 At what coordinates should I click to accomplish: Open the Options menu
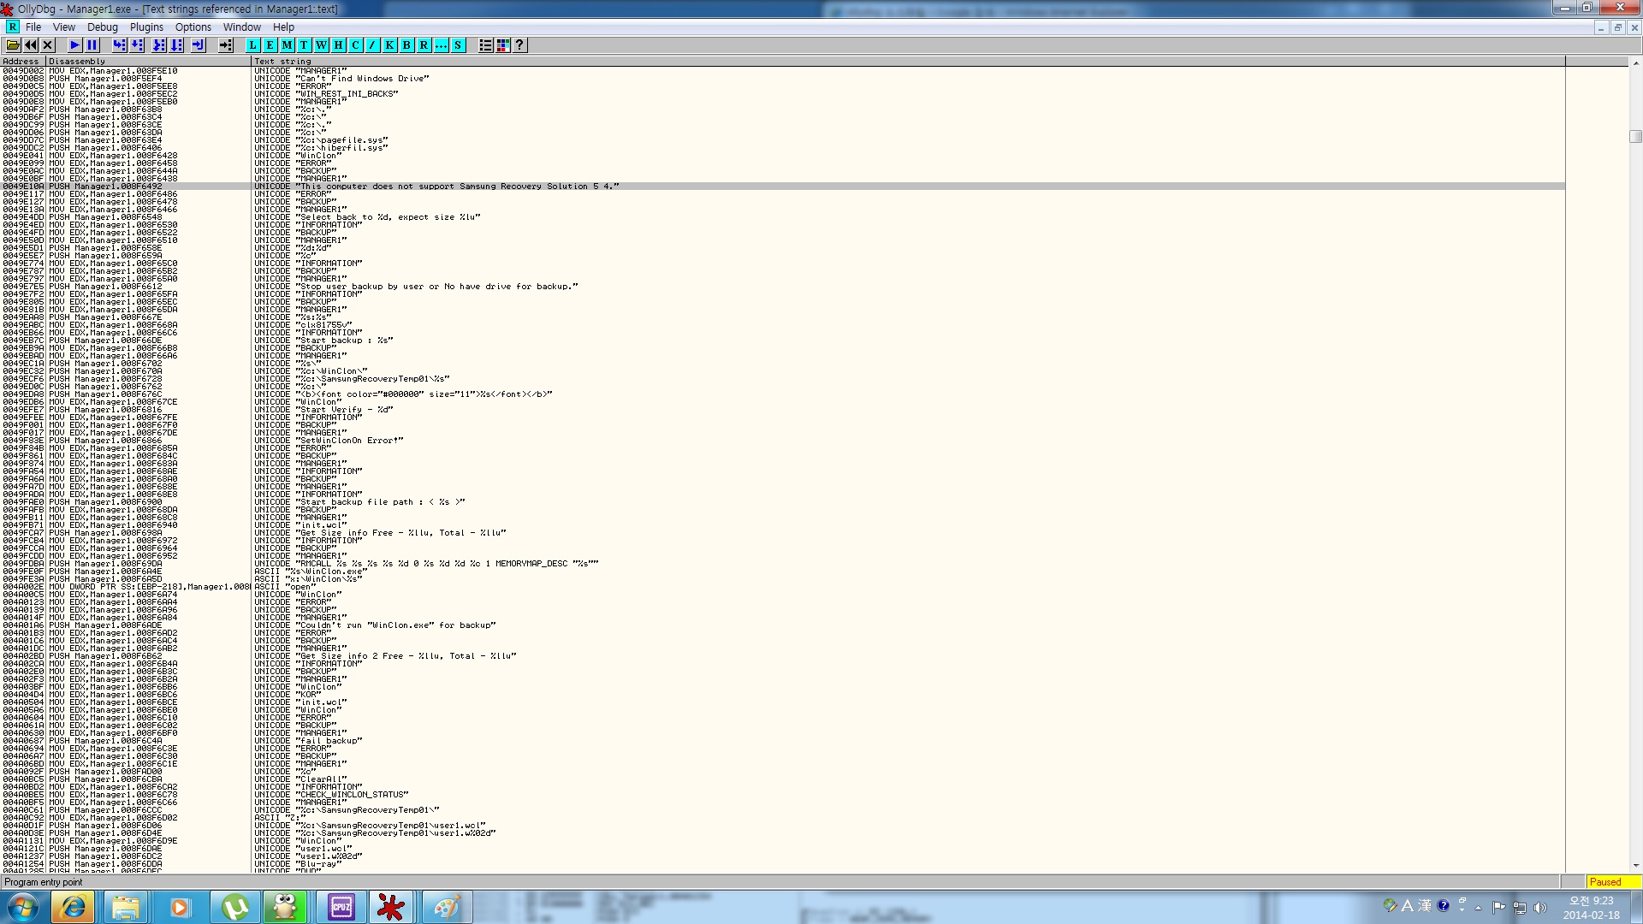point(193,27)
